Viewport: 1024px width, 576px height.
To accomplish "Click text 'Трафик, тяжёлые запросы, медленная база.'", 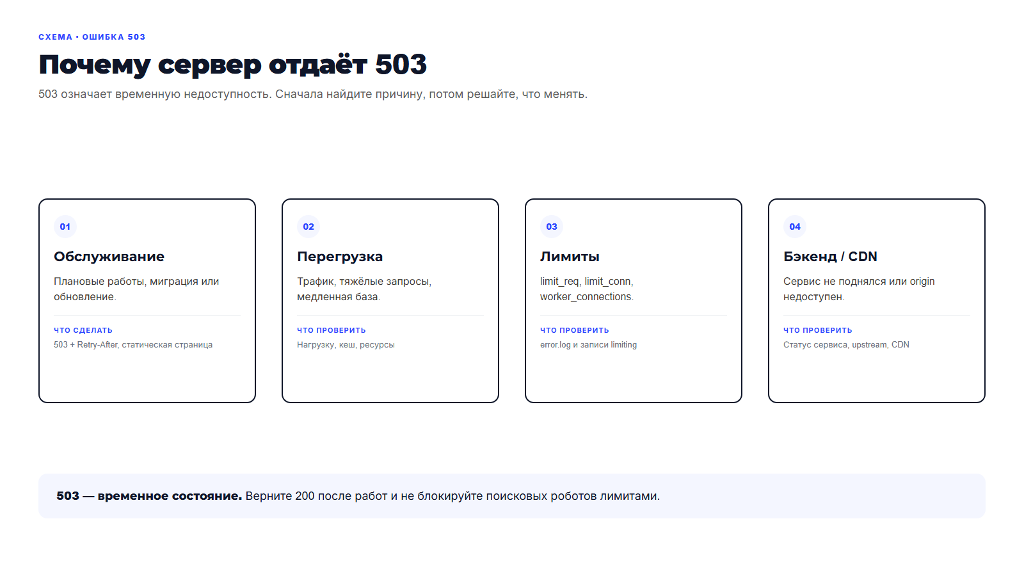I will [364, 289].
